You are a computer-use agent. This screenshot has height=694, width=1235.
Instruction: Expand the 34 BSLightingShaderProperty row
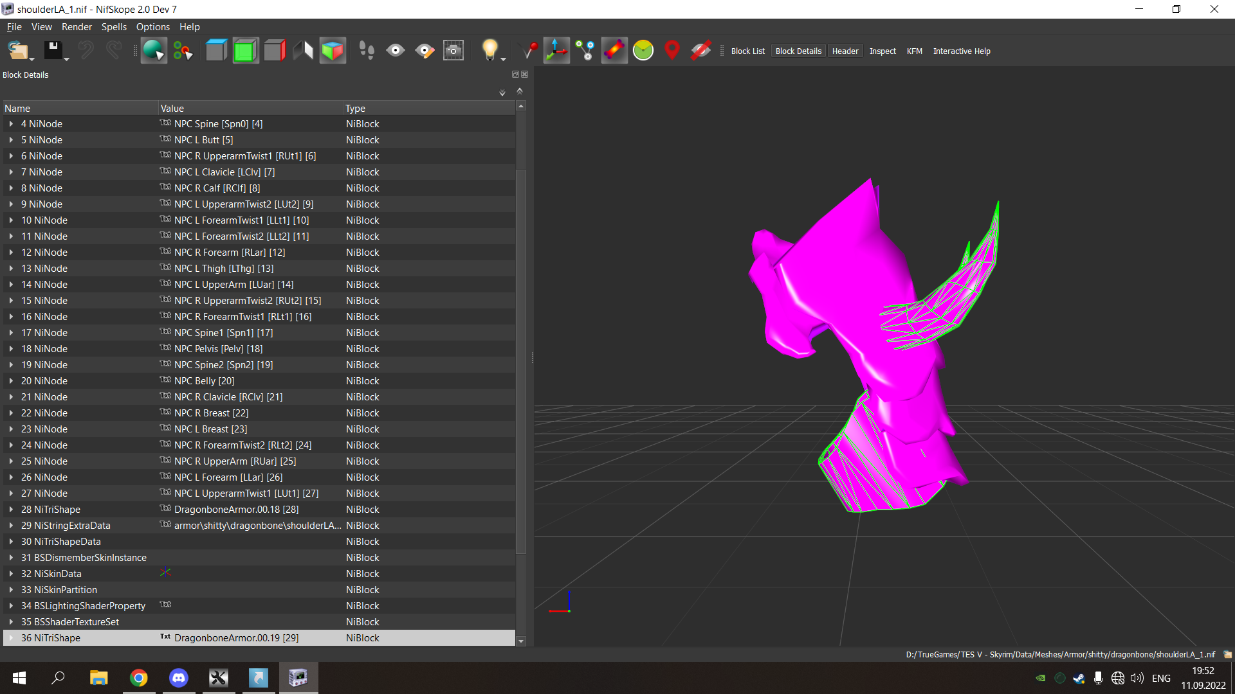11,606
